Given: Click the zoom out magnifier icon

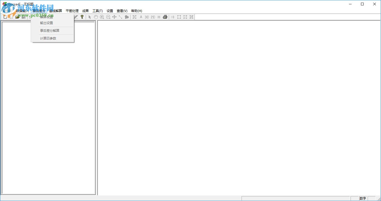Looking at the screenshot, I should coord(108,17).
